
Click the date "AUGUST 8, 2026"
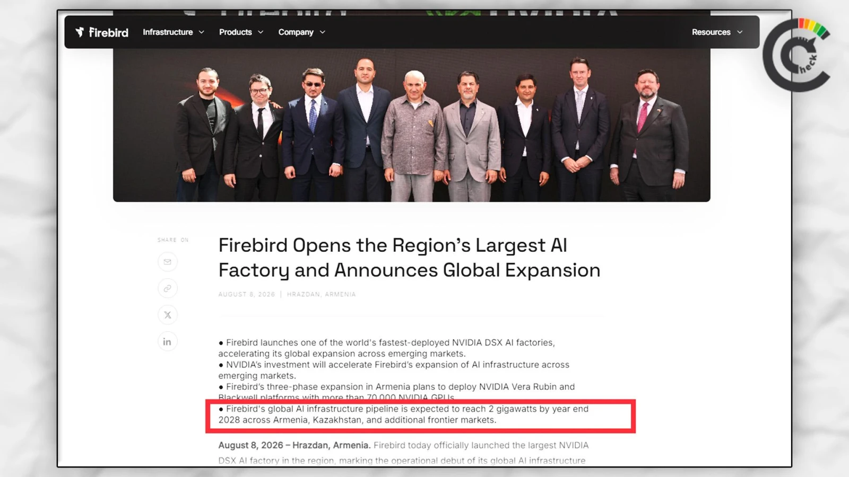coord(247,294)
